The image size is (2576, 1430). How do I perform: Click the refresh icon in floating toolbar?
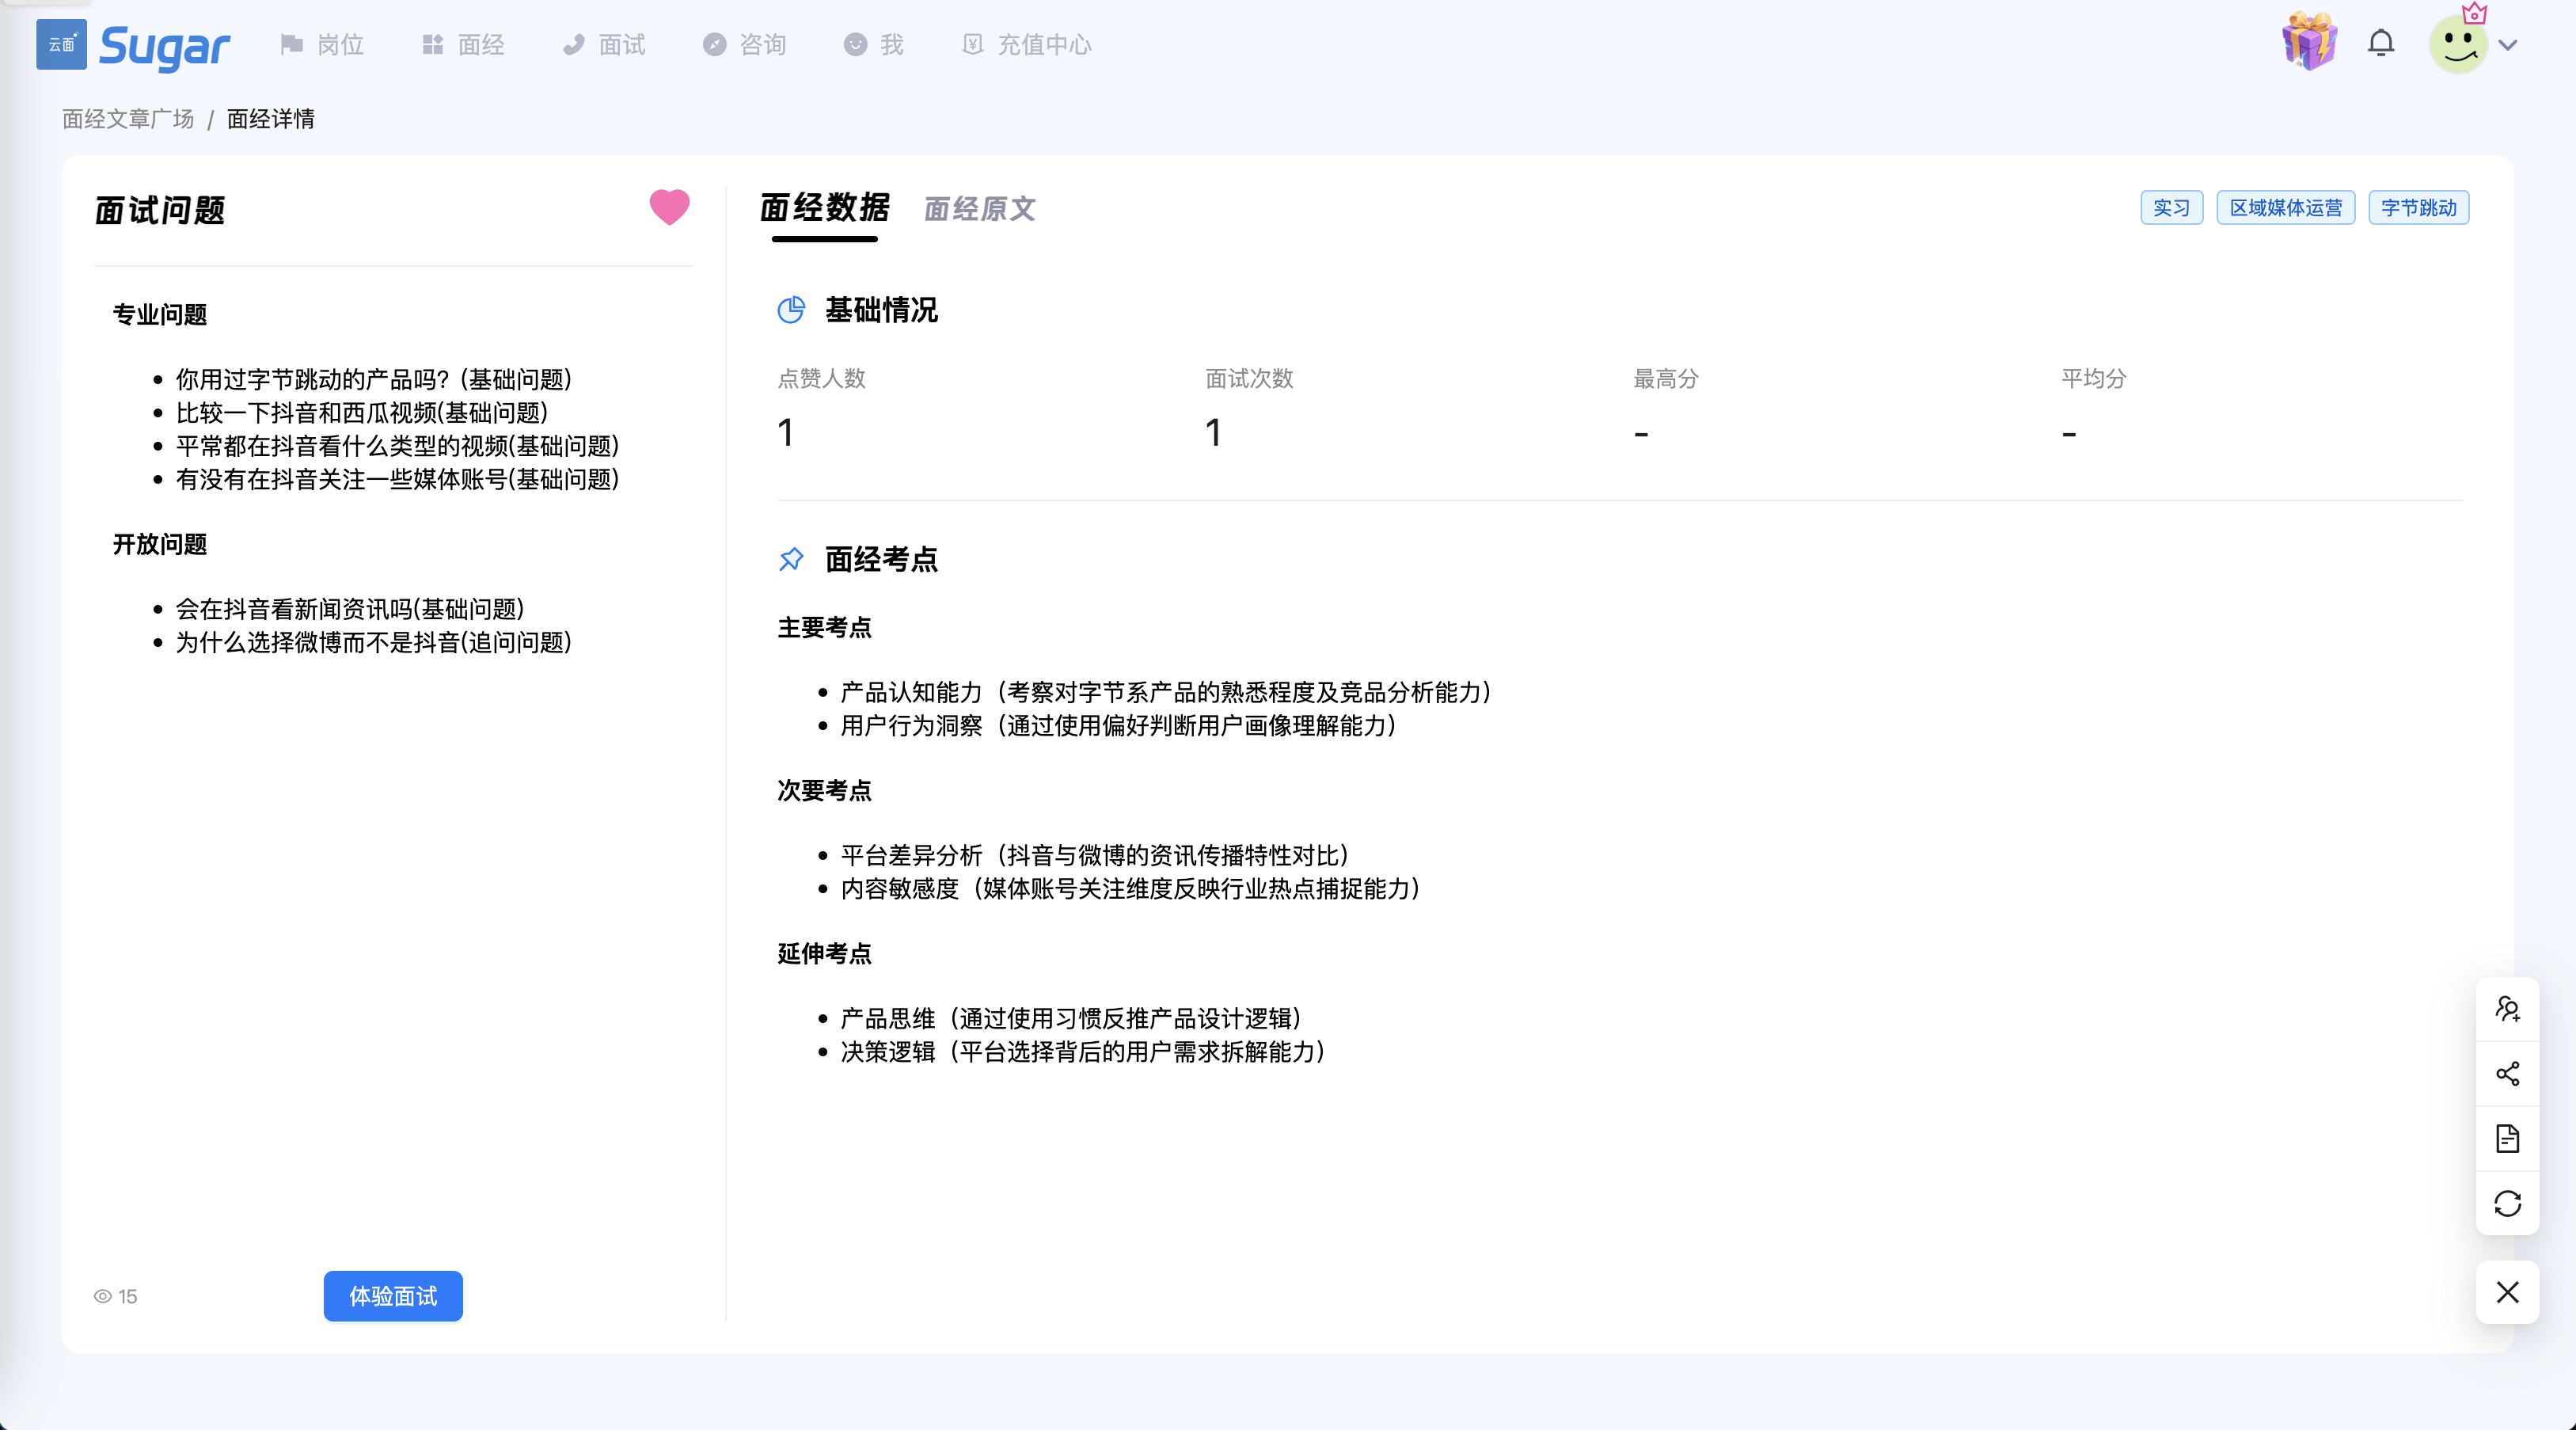click(x=2507, y=1204)
